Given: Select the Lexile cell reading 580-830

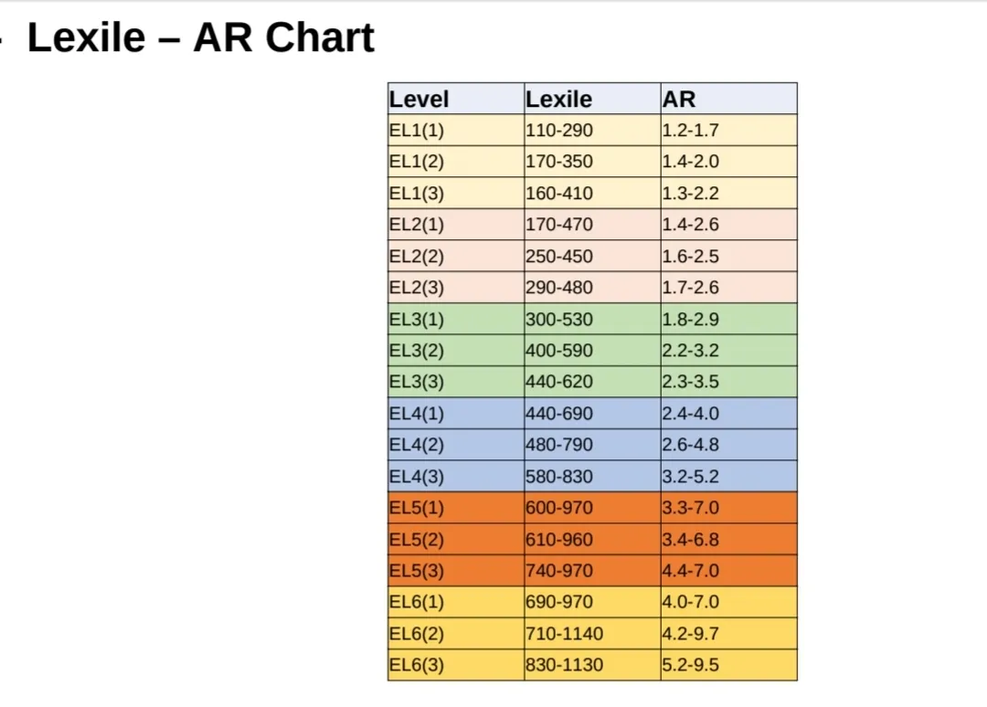Looking at the screenshot, I should [591, 476].
